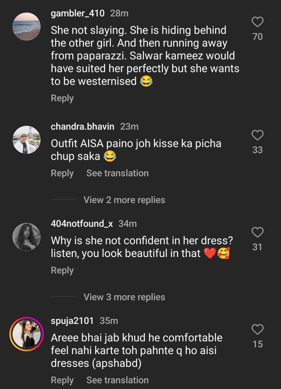Expand 'View 3 more replies'

[124, 297]
